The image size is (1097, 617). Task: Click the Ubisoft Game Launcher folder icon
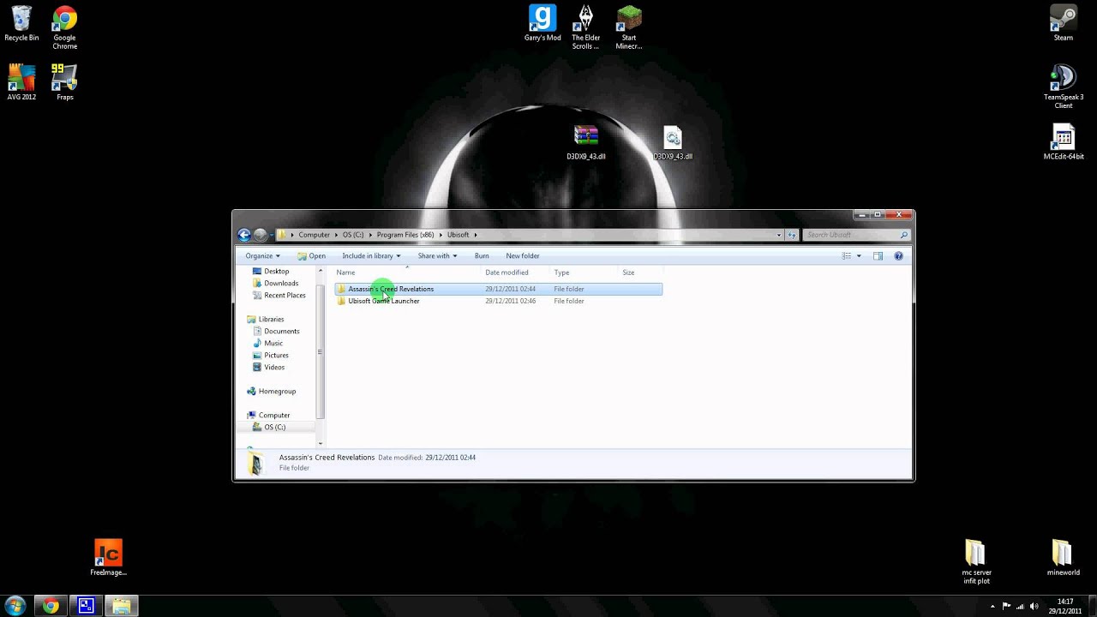coord(341,301)
